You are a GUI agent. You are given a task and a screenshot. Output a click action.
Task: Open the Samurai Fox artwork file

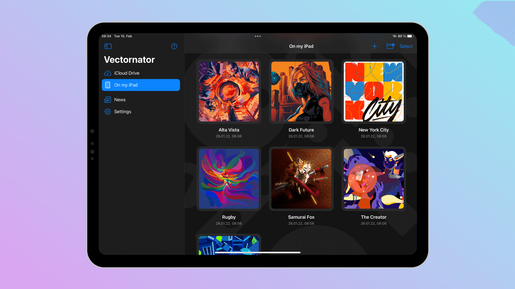pyautogui.click(x=301, y=178)
